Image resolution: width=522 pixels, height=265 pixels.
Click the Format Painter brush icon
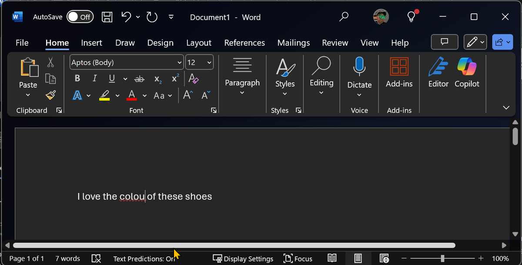point(50,95)
